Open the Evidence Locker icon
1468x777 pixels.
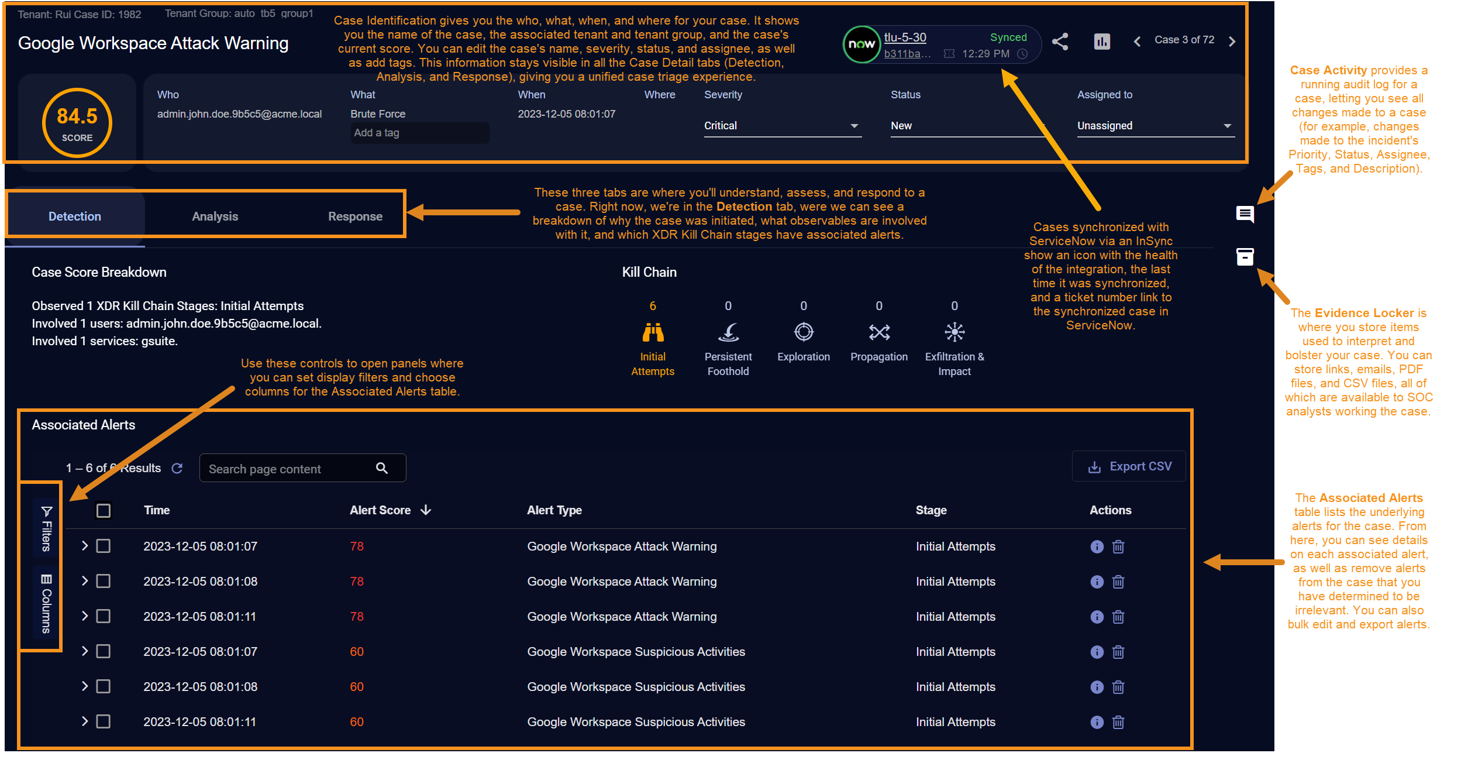coord(1245,257)
